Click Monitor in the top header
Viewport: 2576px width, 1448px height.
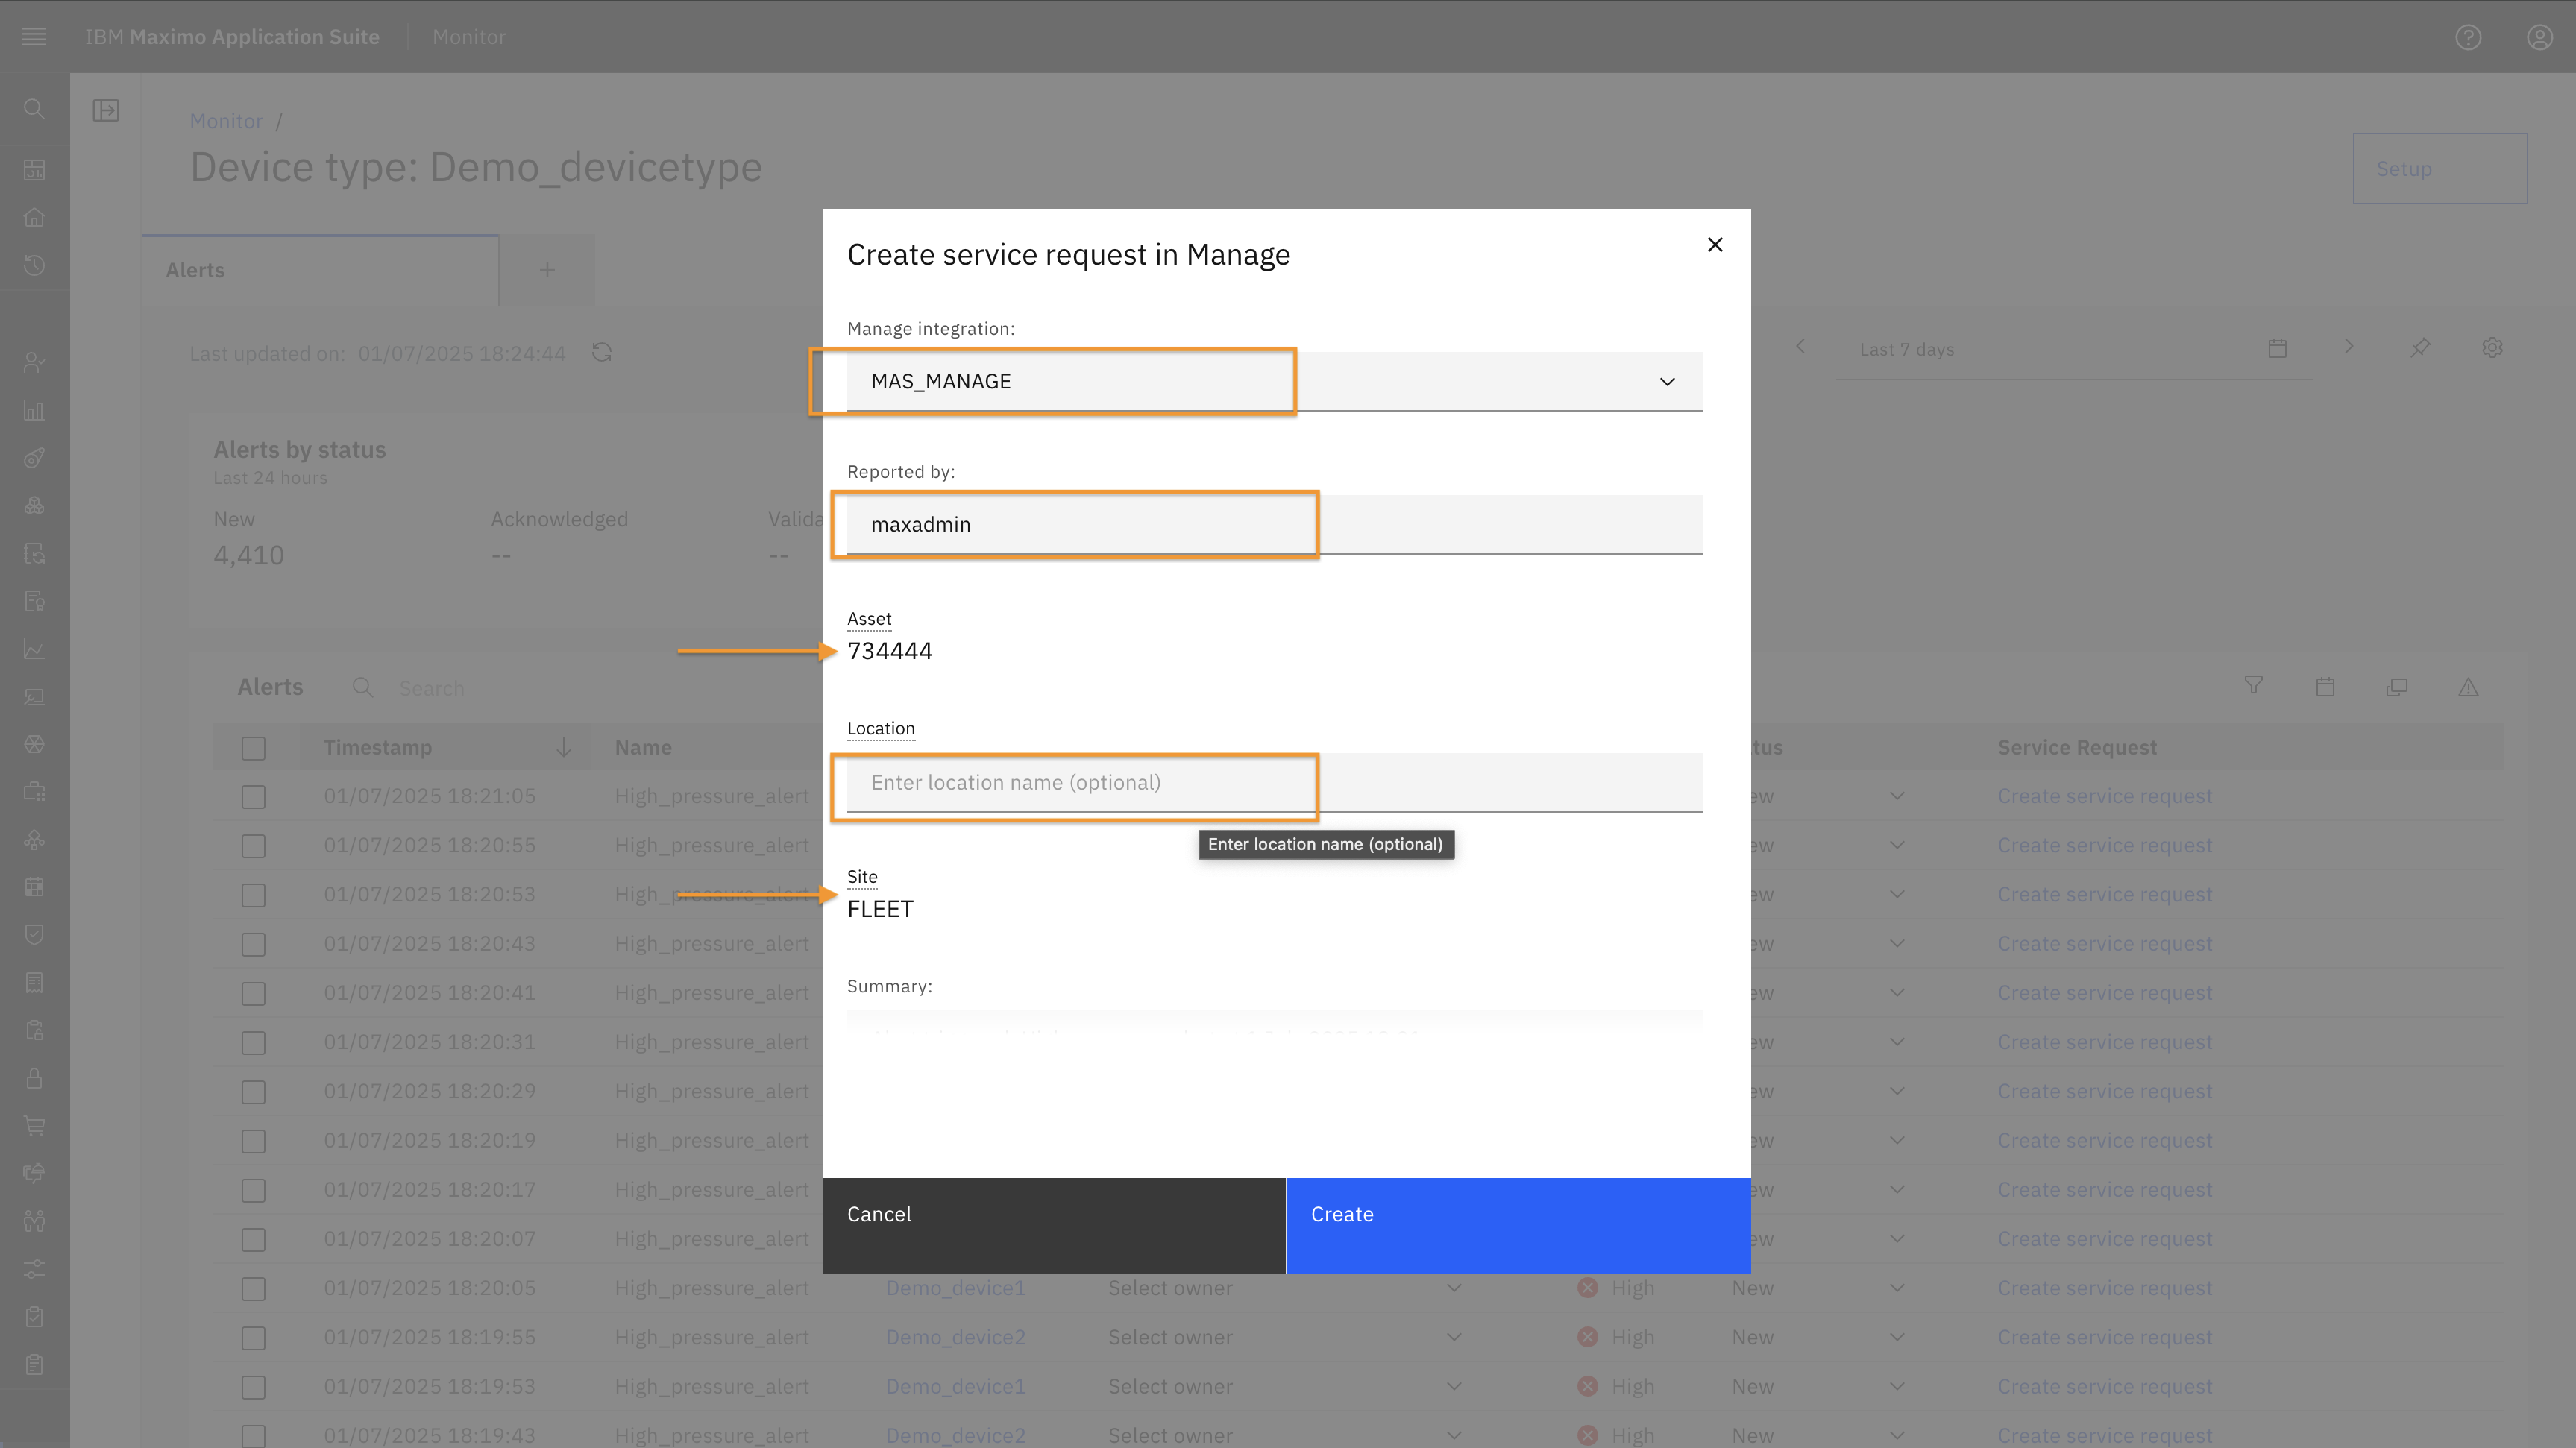[469, 37]
